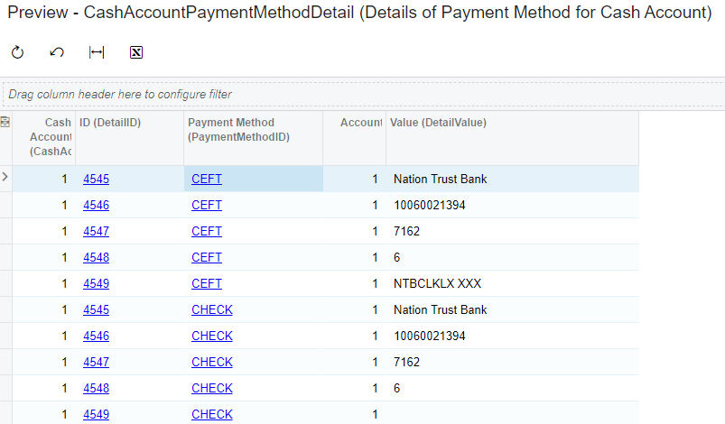Open CEFT link in row 4545
Image resolution: width=725 pixels, height=424 pixels.
207,179
